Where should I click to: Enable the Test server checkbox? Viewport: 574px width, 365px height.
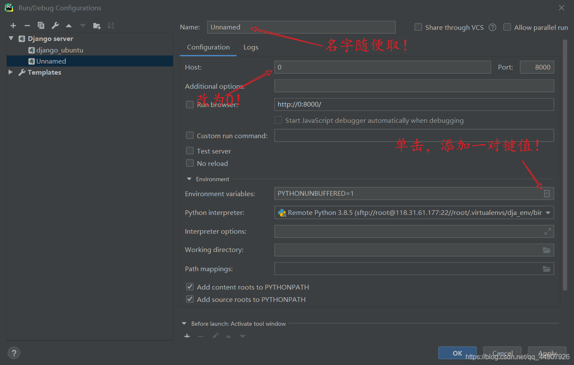(190, 151)
